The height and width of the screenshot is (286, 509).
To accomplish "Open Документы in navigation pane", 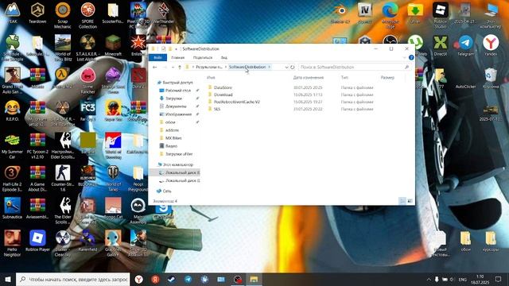I will click(176, 106).
